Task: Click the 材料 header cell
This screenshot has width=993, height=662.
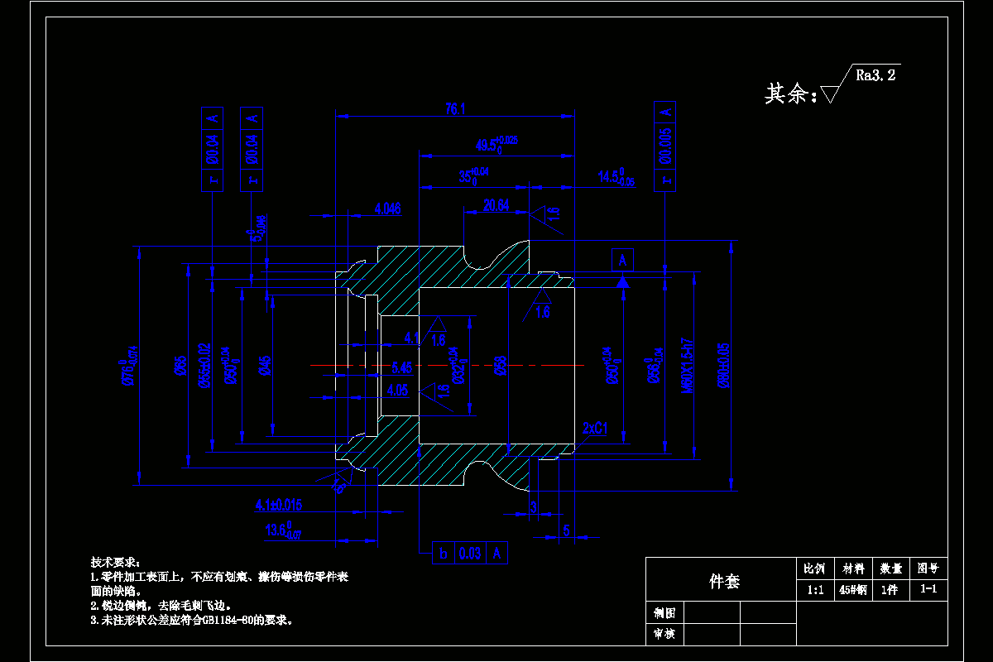Action: point(853,568)
